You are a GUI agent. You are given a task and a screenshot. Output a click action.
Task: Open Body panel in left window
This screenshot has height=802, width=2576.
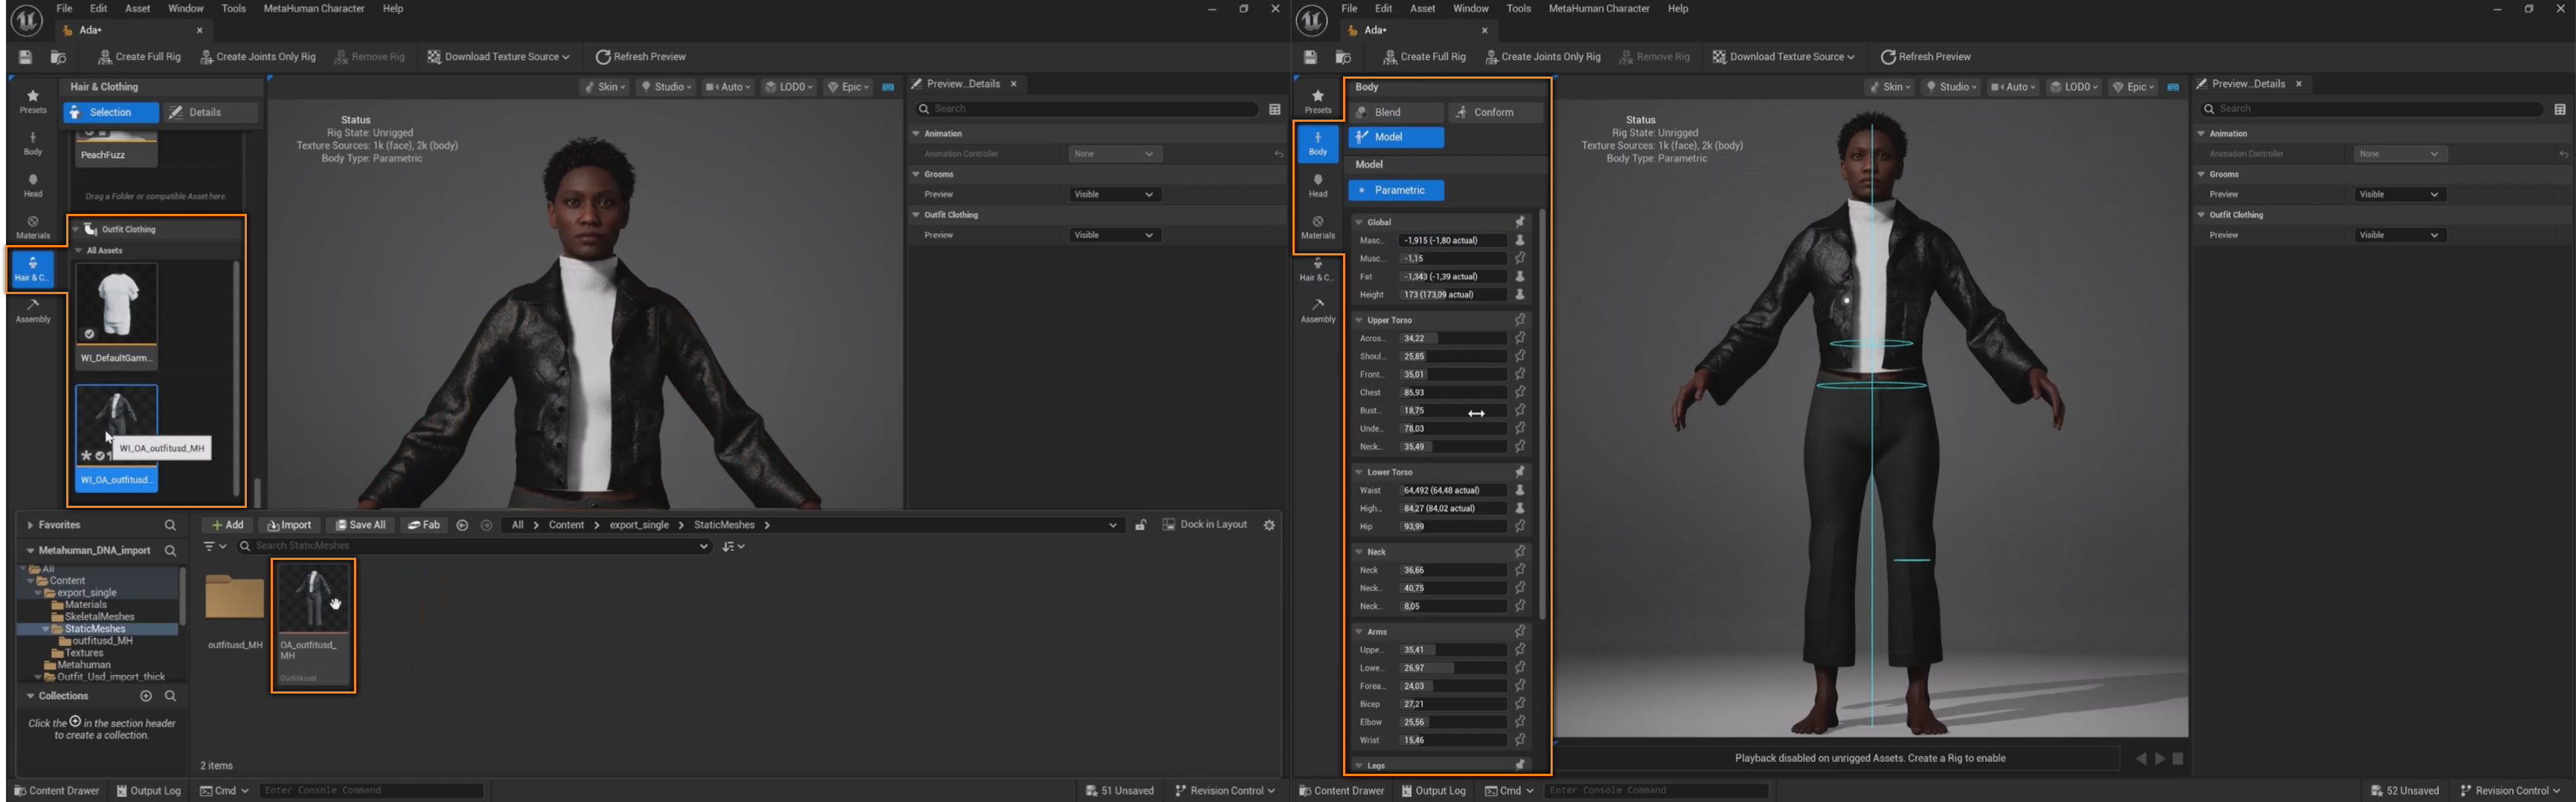33,143
